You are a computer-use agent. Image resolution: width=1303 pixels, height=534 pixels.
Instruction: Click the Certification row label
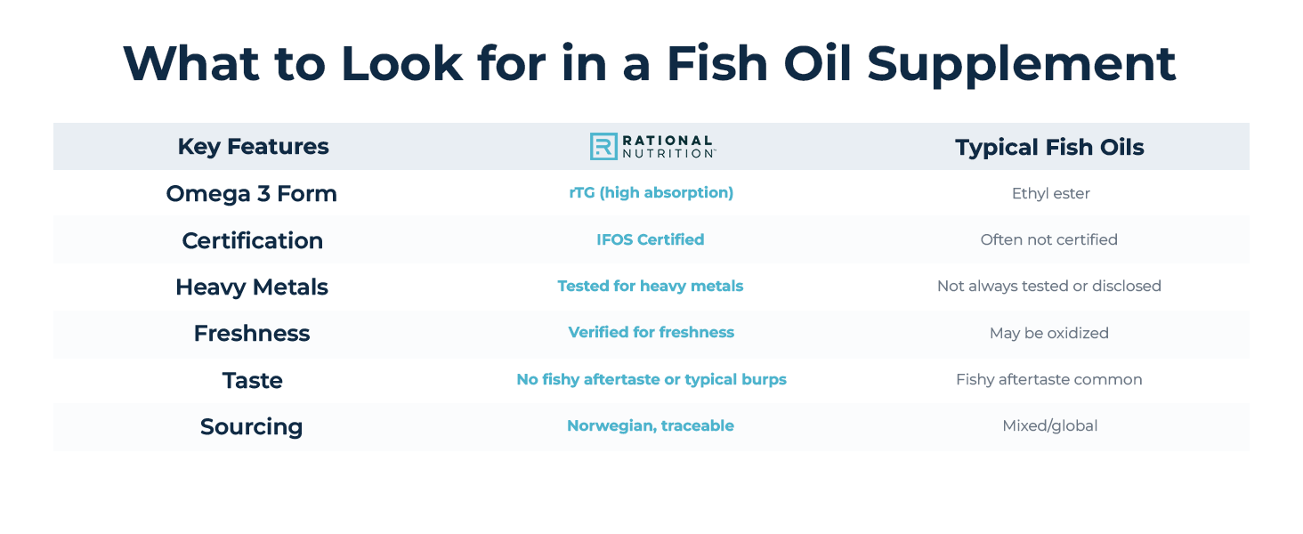point(252,240)
